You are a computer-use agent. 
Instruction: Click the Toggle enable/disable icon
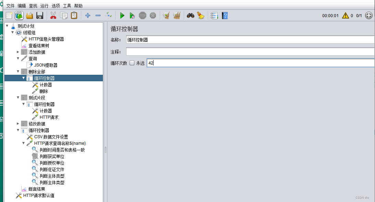coord(108,15)
